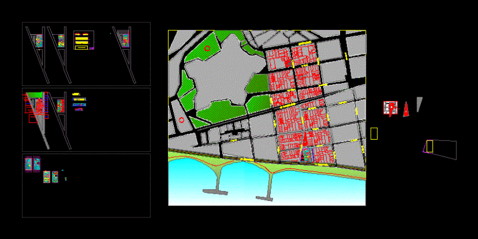The width and height of the screenshot is (478, 239).
Task: Select the first colored floor plan in top sheet
Action: coord(39,41)
